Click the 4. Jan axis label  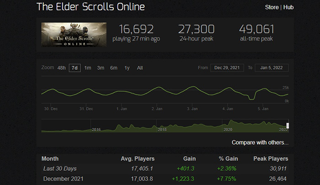[x=228, y=109]
